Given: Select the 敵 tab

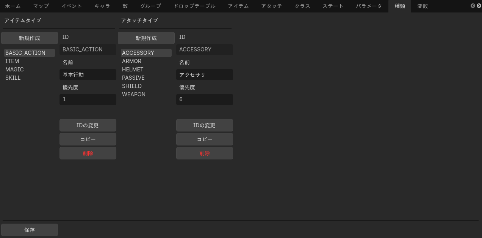Looking at the screenshot, I should tap(125, 6).
